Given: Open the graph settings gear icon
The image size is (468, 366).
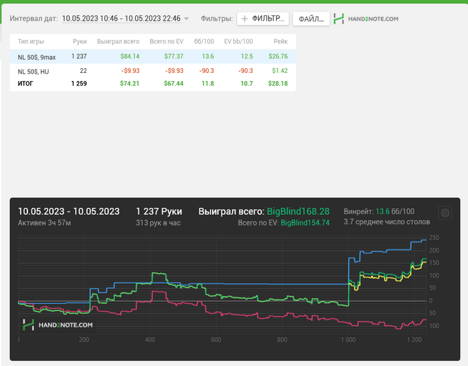Looking at the screenshot, I should click(x=445, y=213).
